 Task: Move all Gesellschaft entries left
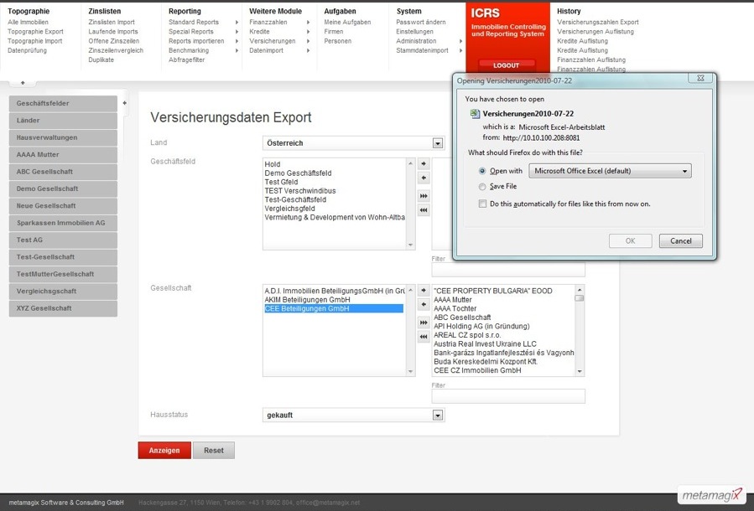point(424,336)
